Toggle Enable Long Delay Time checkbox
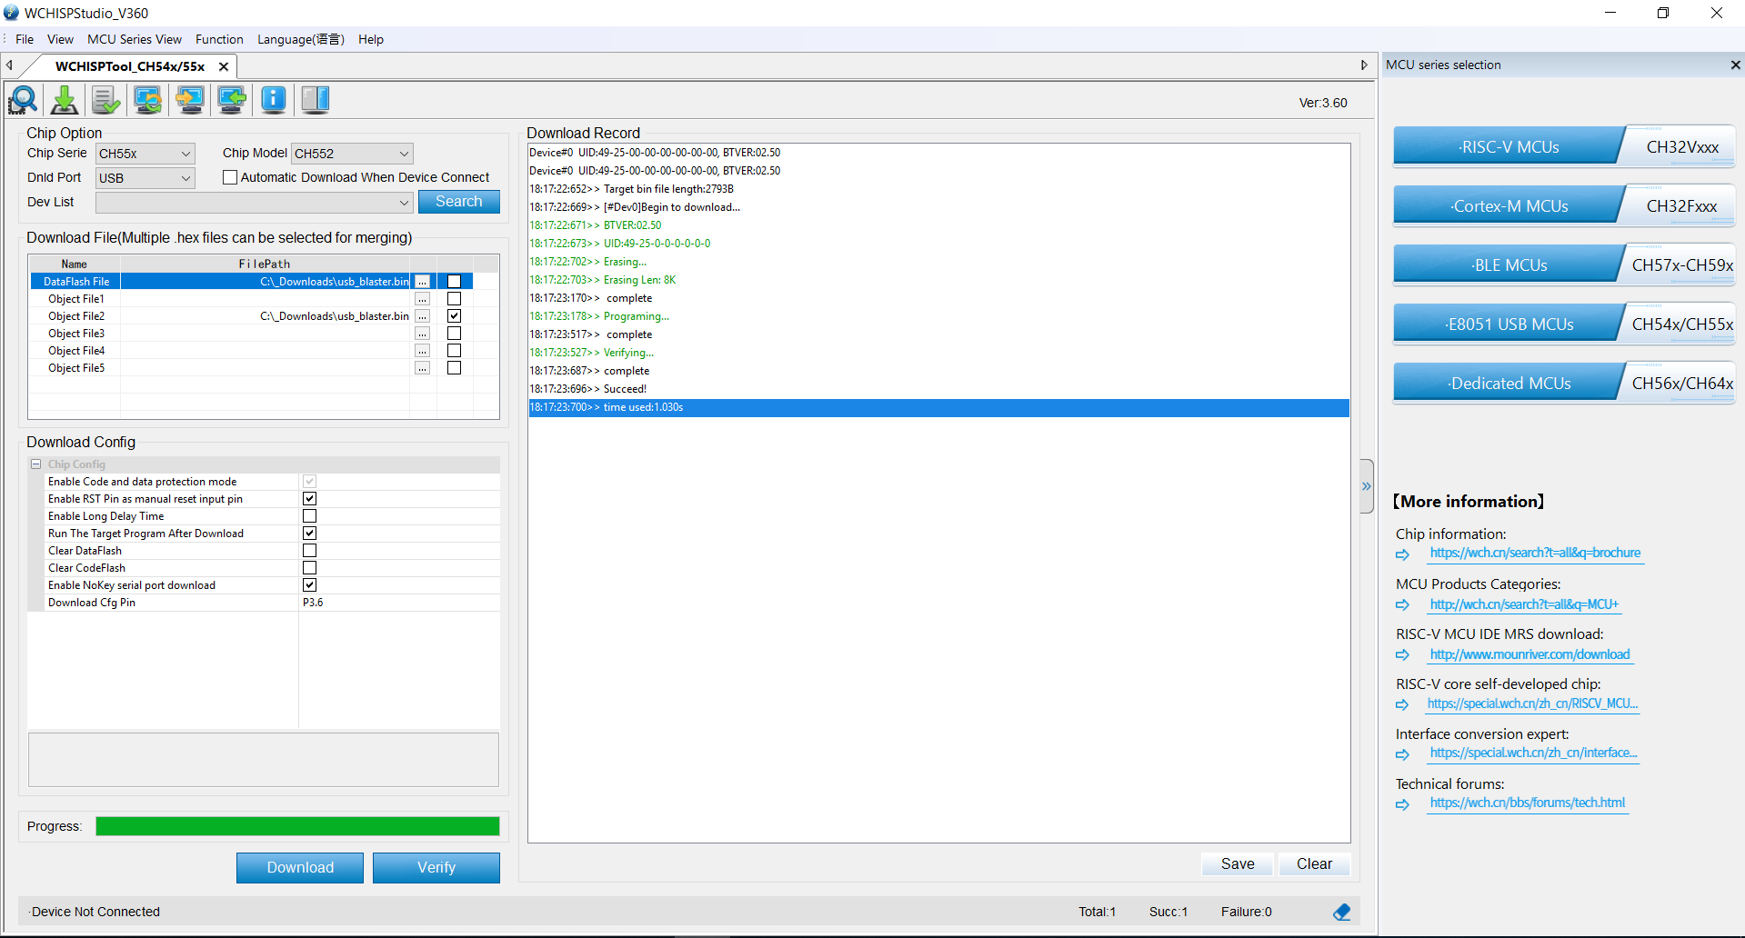The image size is (1745, 938). click(x=310, y=516)
